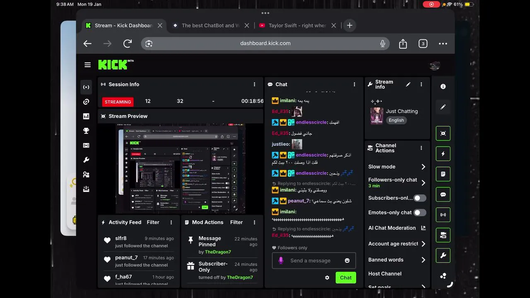Open the community people icon in left sidebar
530x298 pixels.
(86, 175)
